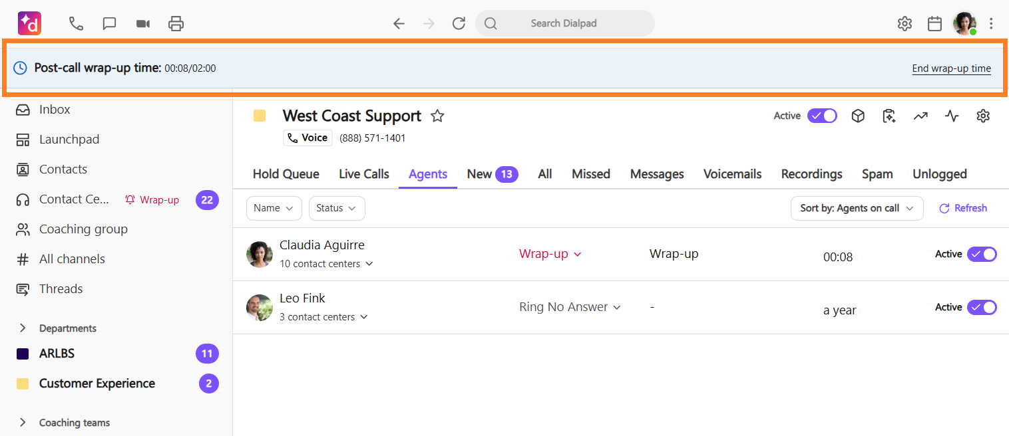This screenshot has height=436, width=1009.
Task: Click the Threads icon in the sidebar
Action: pyautogui.click(x=23, y=289)
